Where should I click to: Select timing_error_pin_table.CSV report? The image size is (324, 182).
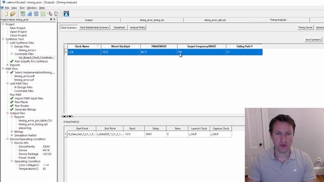[x=35, y=120]
